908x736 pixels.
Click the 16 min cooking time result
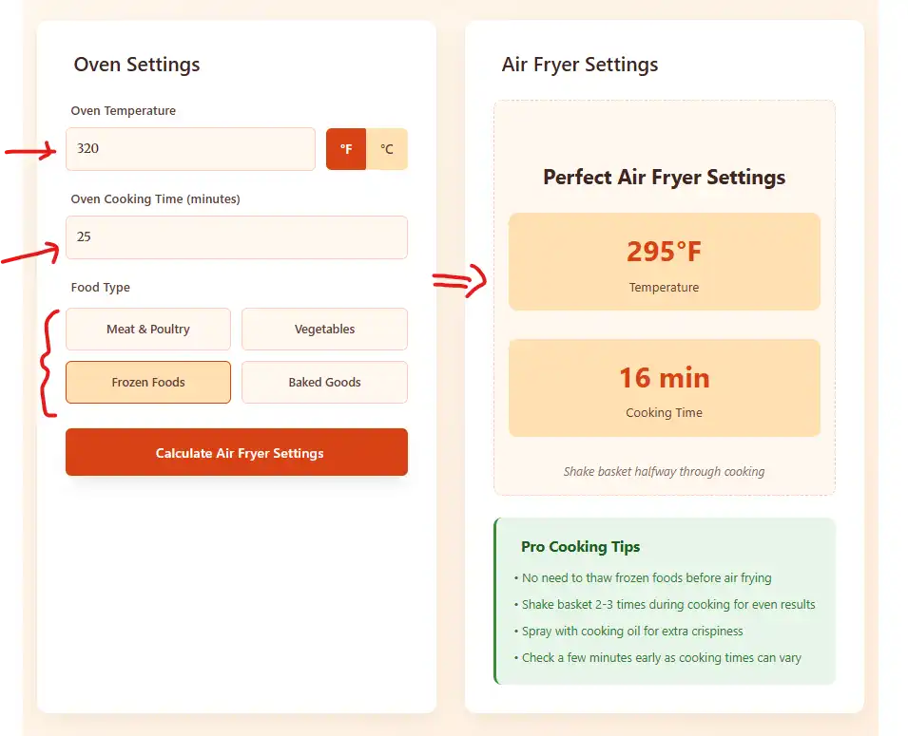(x=664, y=387)
